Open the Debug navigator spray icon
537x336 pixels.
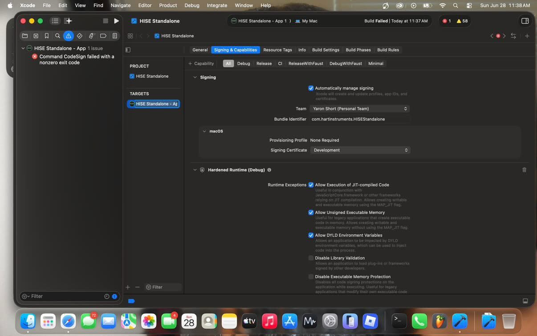[91, 36]
